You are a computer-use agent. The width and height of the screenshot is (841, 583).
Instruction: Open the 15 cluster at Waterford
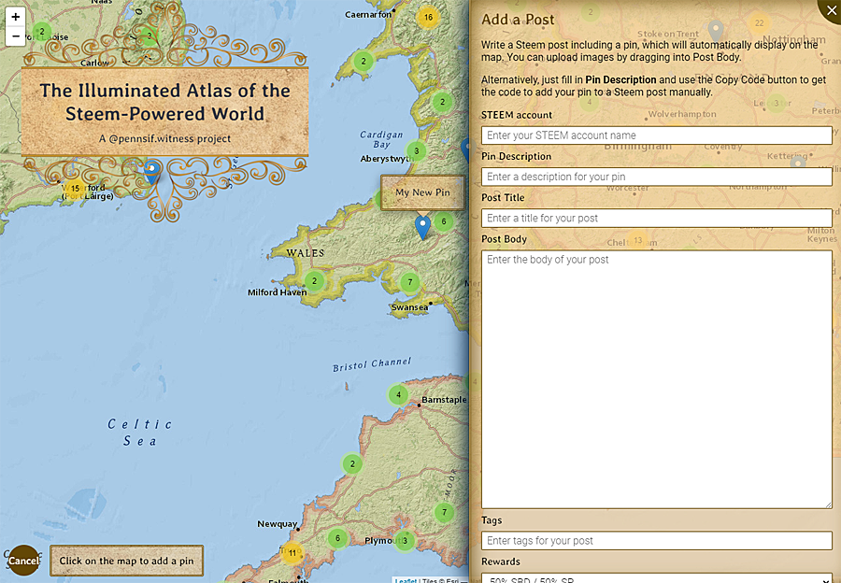pyautogui.click(x=75, y=188)
